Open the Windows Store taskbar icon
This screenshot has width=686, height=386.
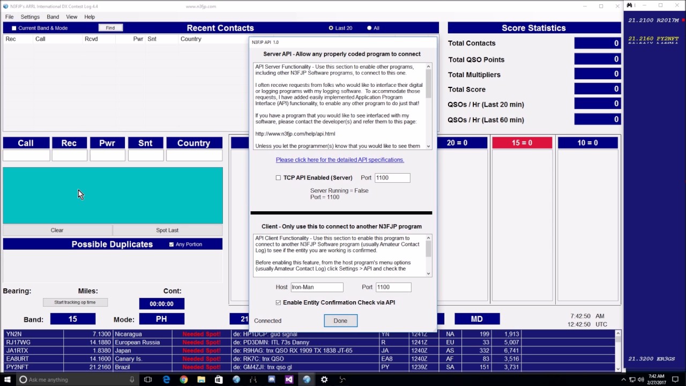219,380
